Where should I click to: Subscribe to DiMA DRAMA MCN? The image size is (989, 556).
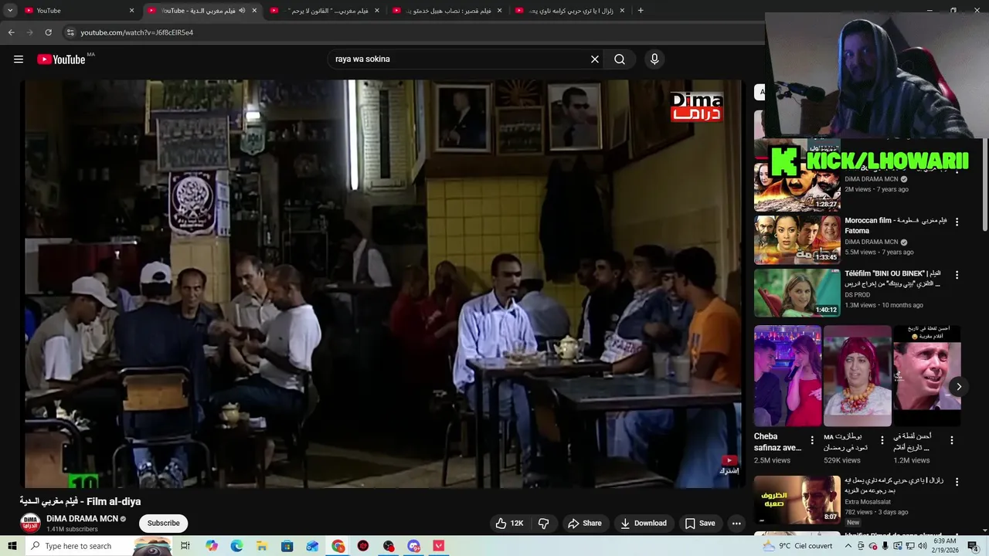[x=163, y=523]
